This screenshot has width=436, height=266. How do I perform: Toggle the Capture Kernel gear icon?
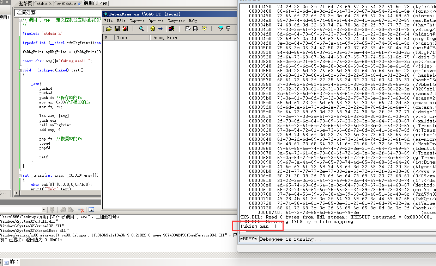coord(153,29)
